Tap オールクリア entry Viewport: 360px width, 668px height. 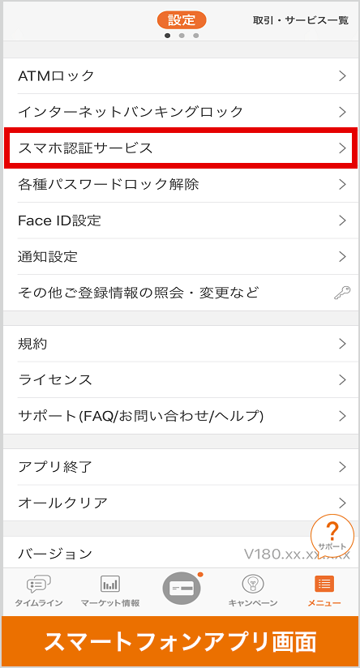click(x=181, y=503)
